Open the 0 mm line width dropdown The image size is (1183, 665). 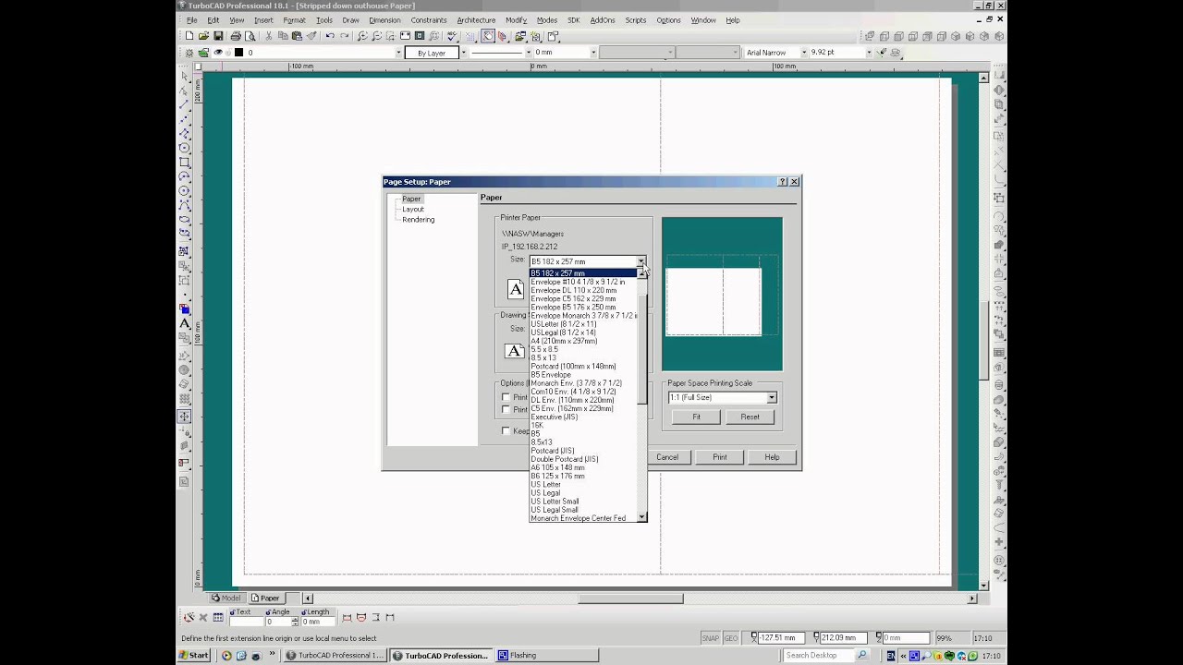coord(592,53)
